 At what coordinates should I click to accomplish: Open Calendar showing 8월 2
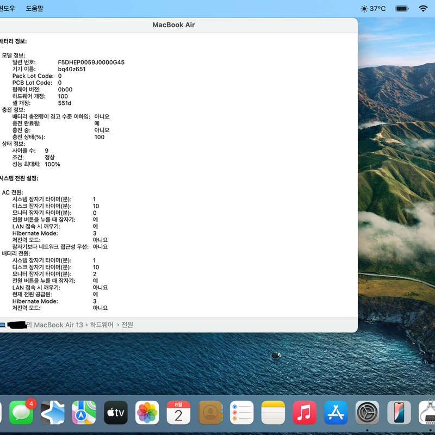tap(178, 413)
